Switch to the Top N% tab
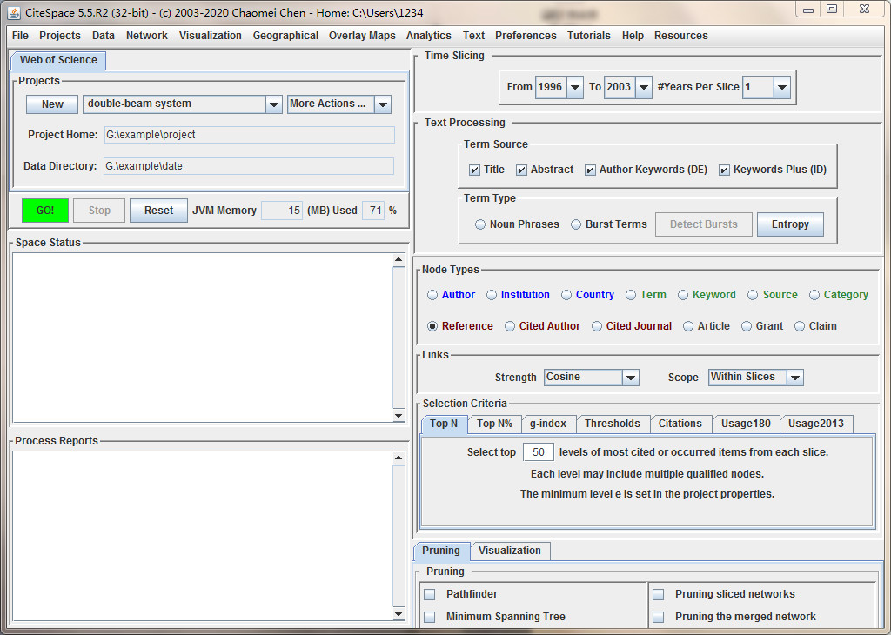Viewport: 891px width, 635px height. tap(494, 424)
